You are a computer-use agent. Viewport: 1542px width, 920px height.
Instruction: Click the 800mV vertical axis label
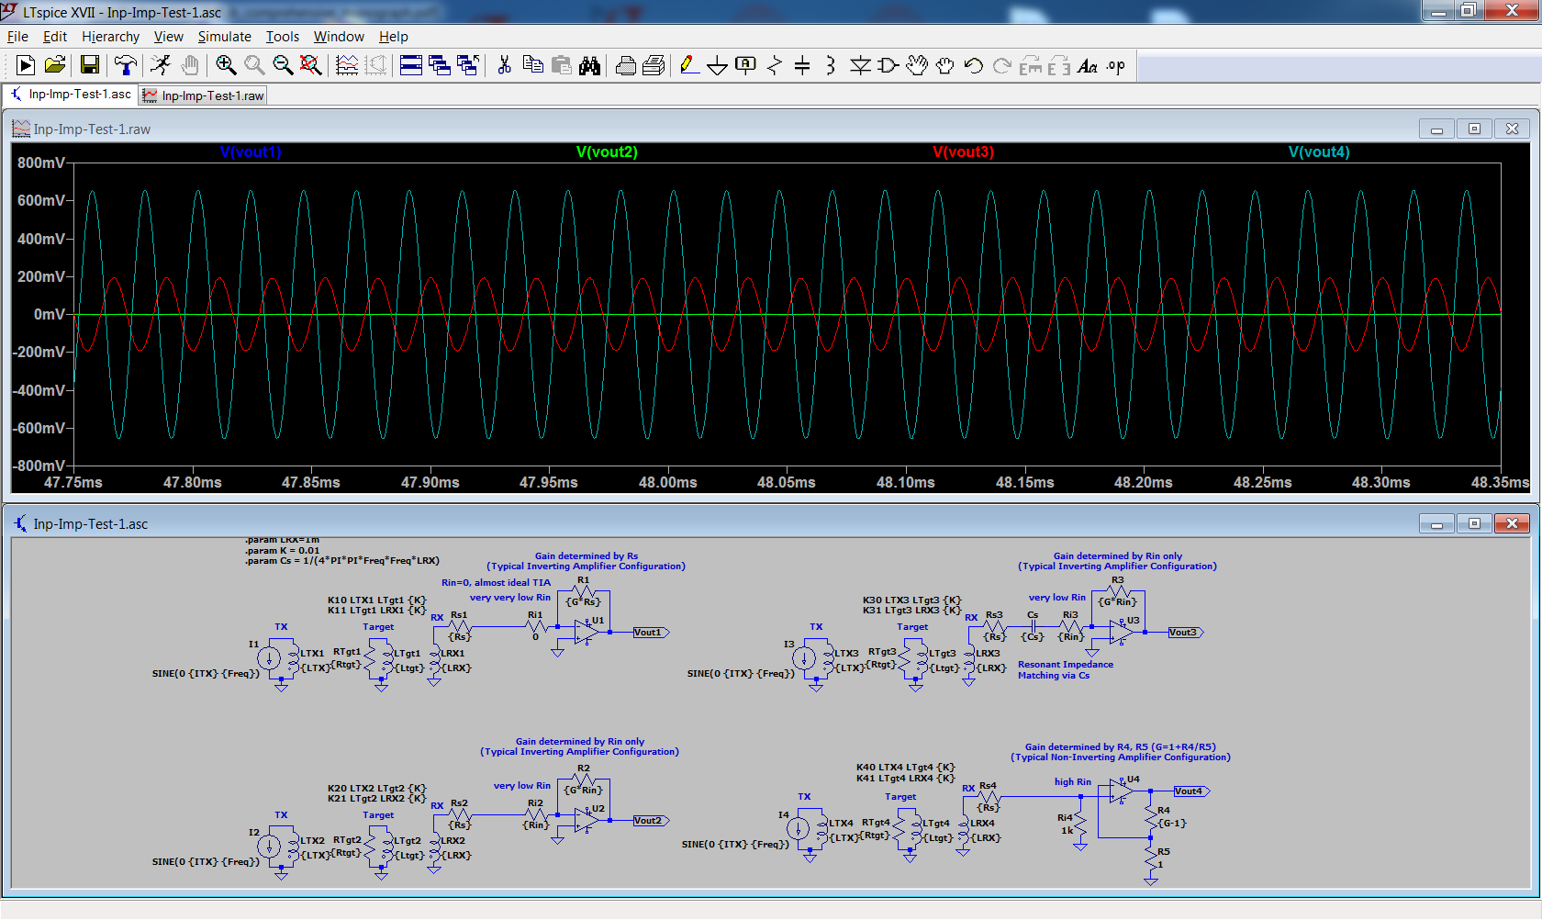[x=41, y=163]
